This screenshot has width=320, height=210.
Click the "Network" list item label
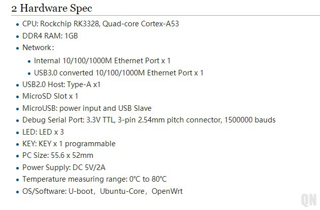coord(37,48)
